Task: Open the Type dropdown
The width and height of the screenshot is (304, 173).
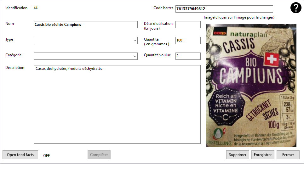Action: (x=85, y=41)
